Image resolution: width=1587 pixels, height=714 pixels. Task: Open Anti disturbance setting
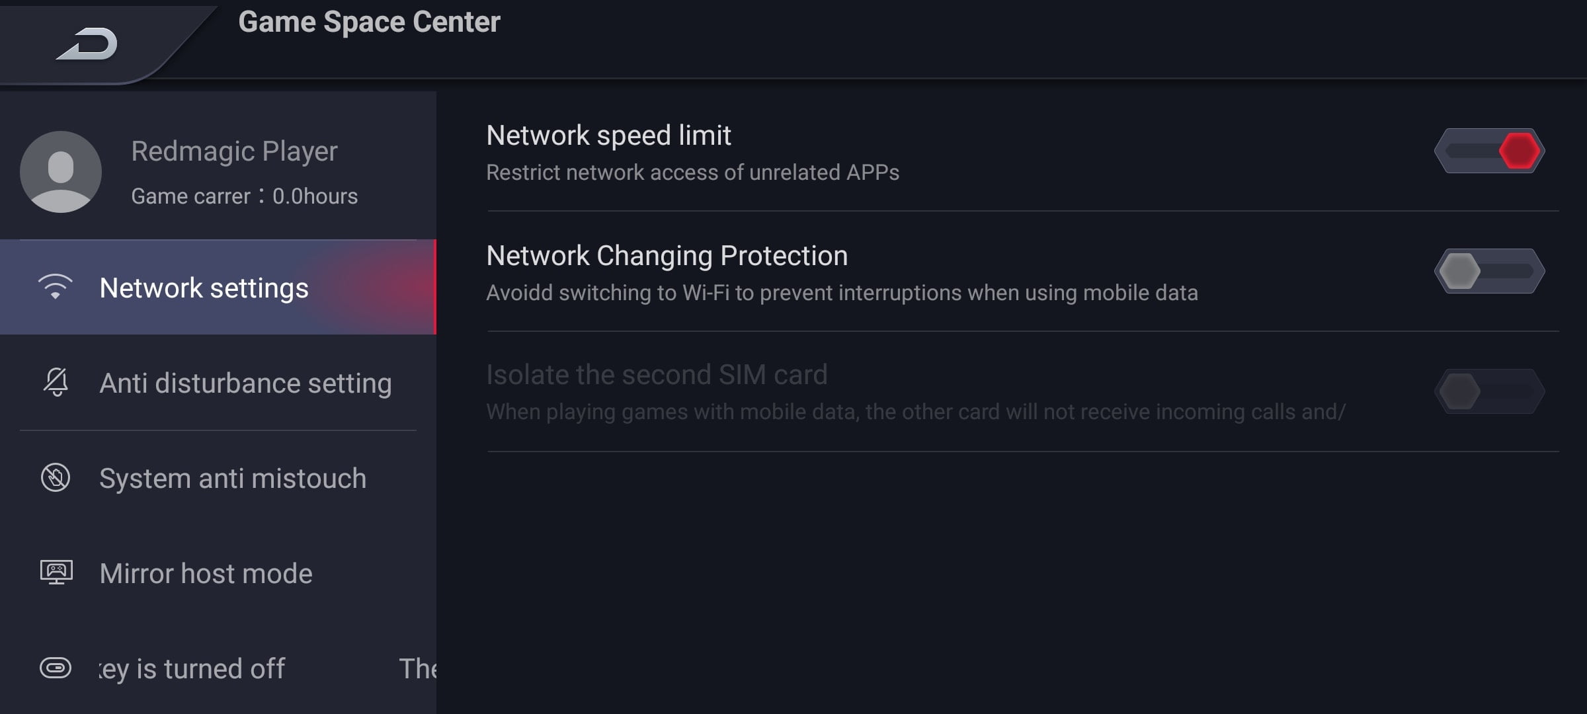pos(245,383)
